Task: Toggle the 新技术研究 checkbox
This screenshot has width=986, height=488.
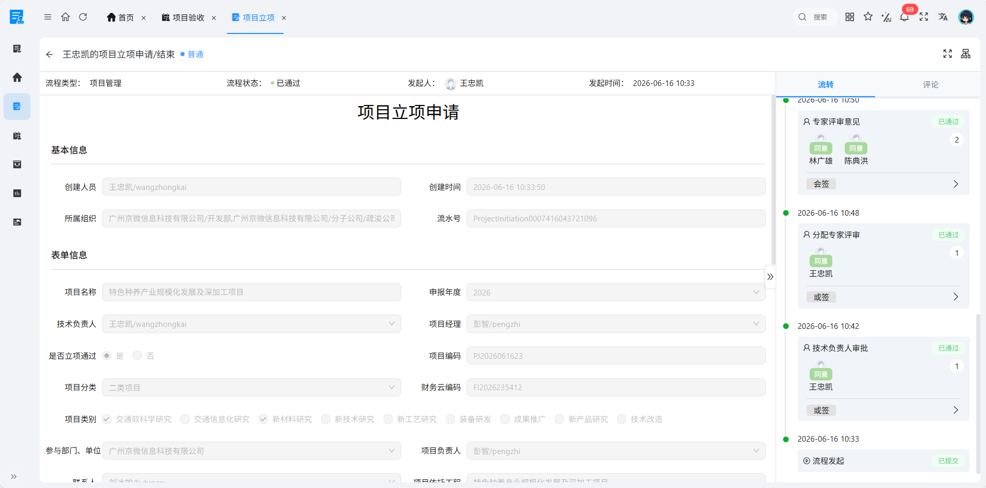Action: click(x=325, y=419)
